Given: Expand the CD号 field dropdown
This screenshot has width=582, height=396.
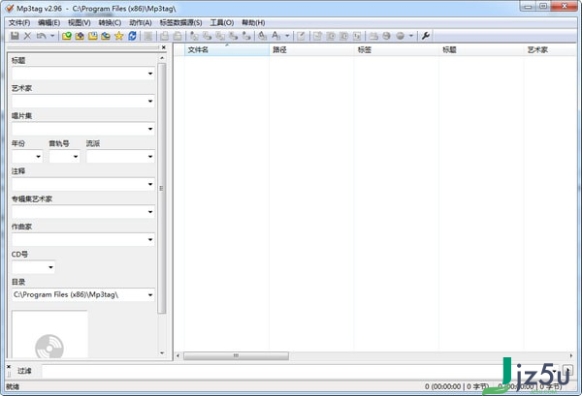Looking at the screenshot, I should coord(50,267).
